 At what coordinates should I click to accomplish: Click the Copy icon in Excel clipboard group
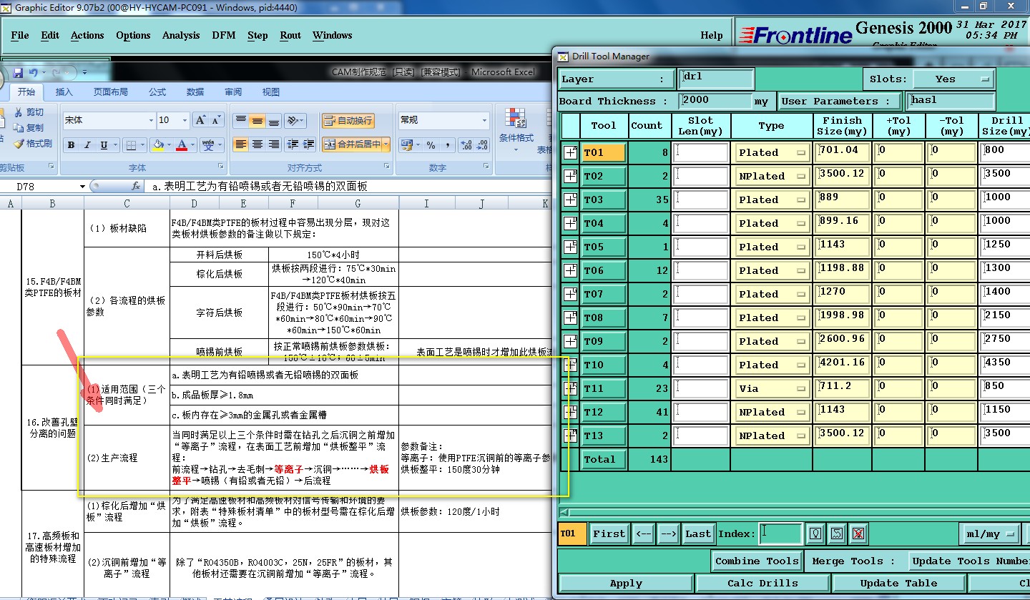pos(19,128)
